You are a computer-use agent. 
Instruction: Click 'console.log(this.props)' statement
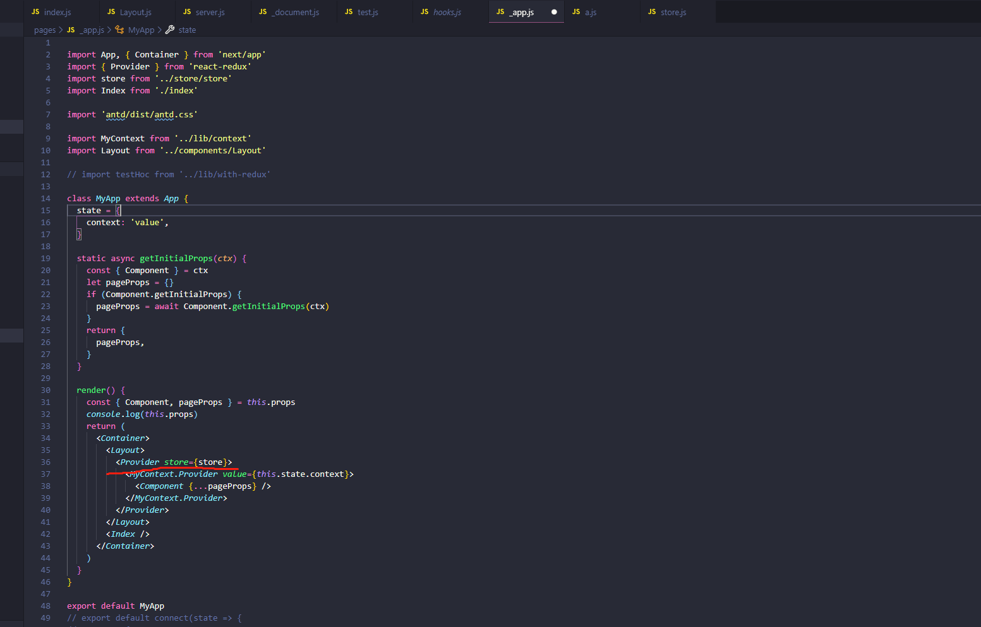[142, 414]
